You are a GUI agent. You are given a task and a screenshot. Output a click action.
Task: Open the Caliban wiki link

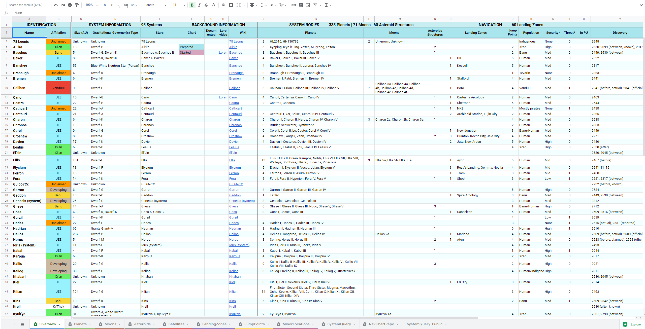[235, 88]
